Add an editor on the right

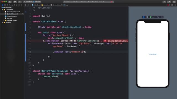pos(175,5)
